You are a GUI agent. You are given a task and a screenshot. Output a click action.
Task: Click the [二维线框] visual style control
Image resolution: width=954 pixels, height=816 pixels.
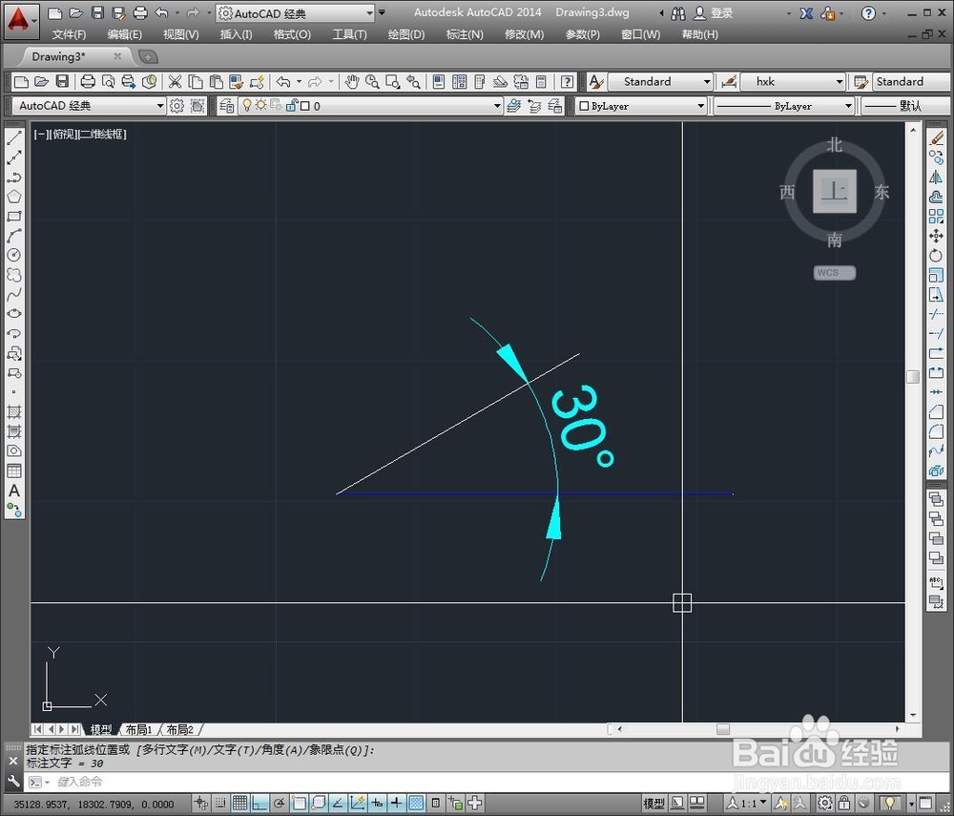(102, 134)
